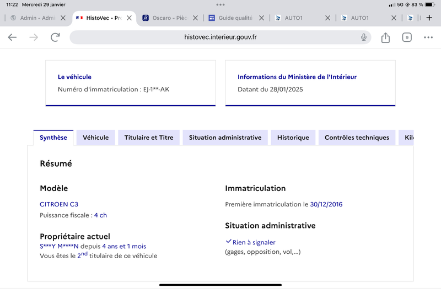
Task: Open the cut-off Kilométrage tab
Action: click(x=406, y=138)
